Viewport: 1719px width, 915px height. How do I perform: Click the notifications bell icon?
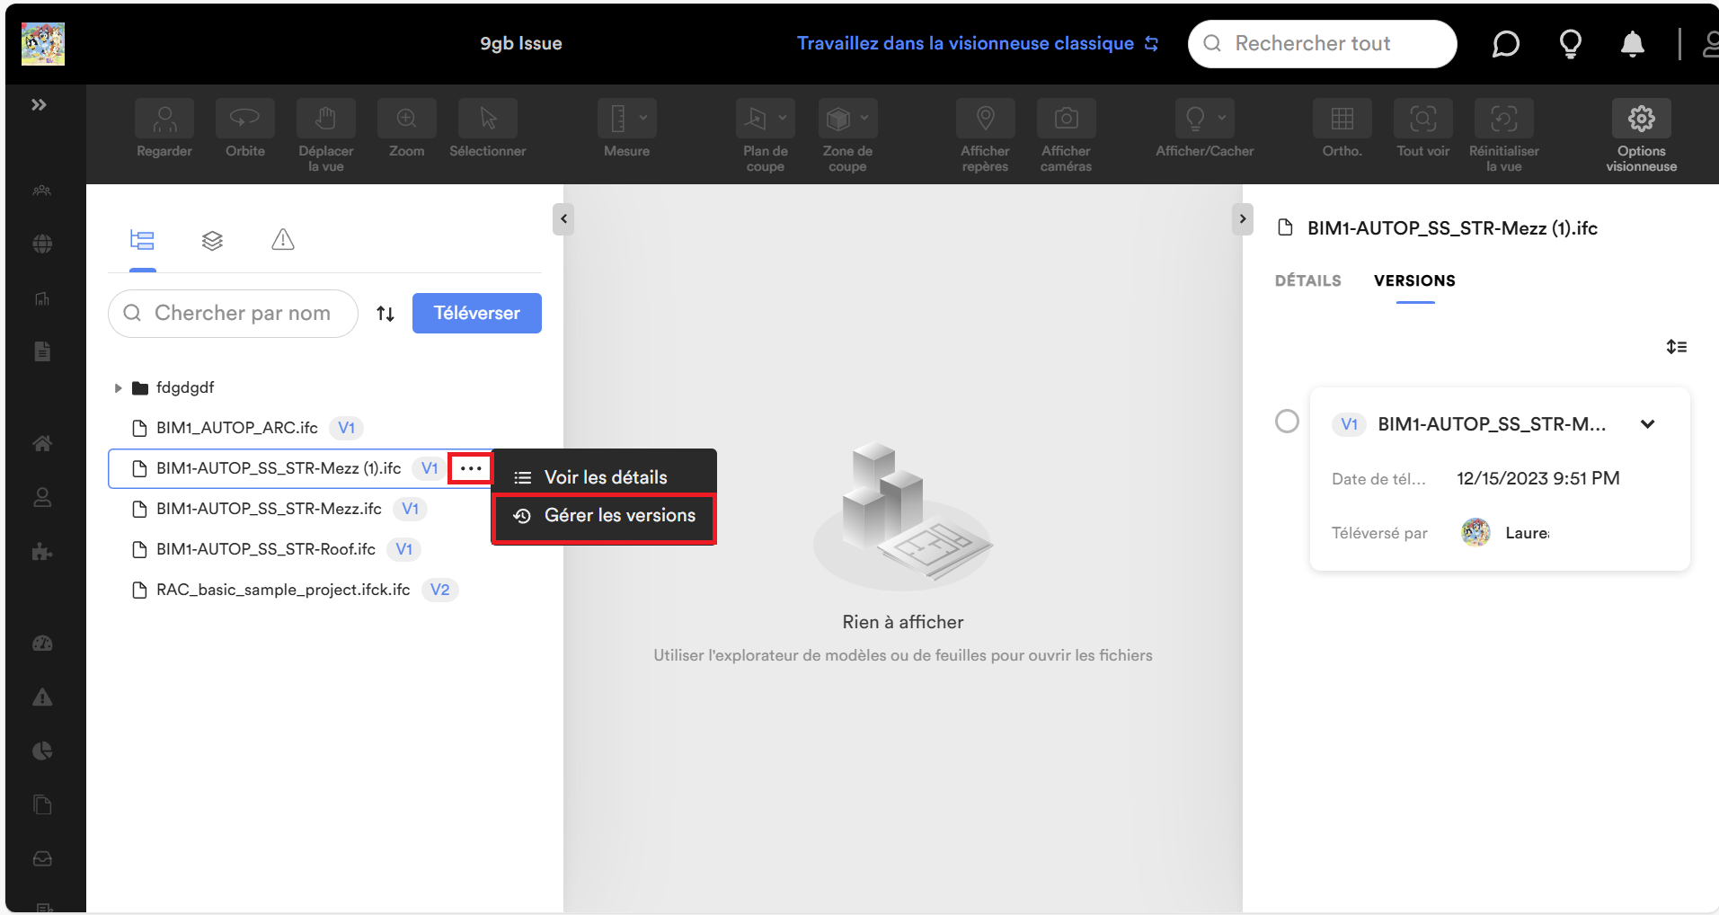(1632, 44)
